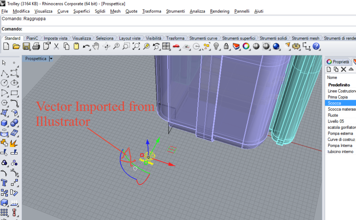Viewport: 356px width, 220px height.
Task: Open Help with the question mark icon
Action: pos(316,46)
